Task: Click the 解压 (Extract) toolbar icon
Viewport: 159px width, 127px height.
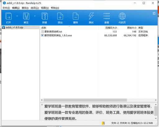Action: click(x=26, y=16)
